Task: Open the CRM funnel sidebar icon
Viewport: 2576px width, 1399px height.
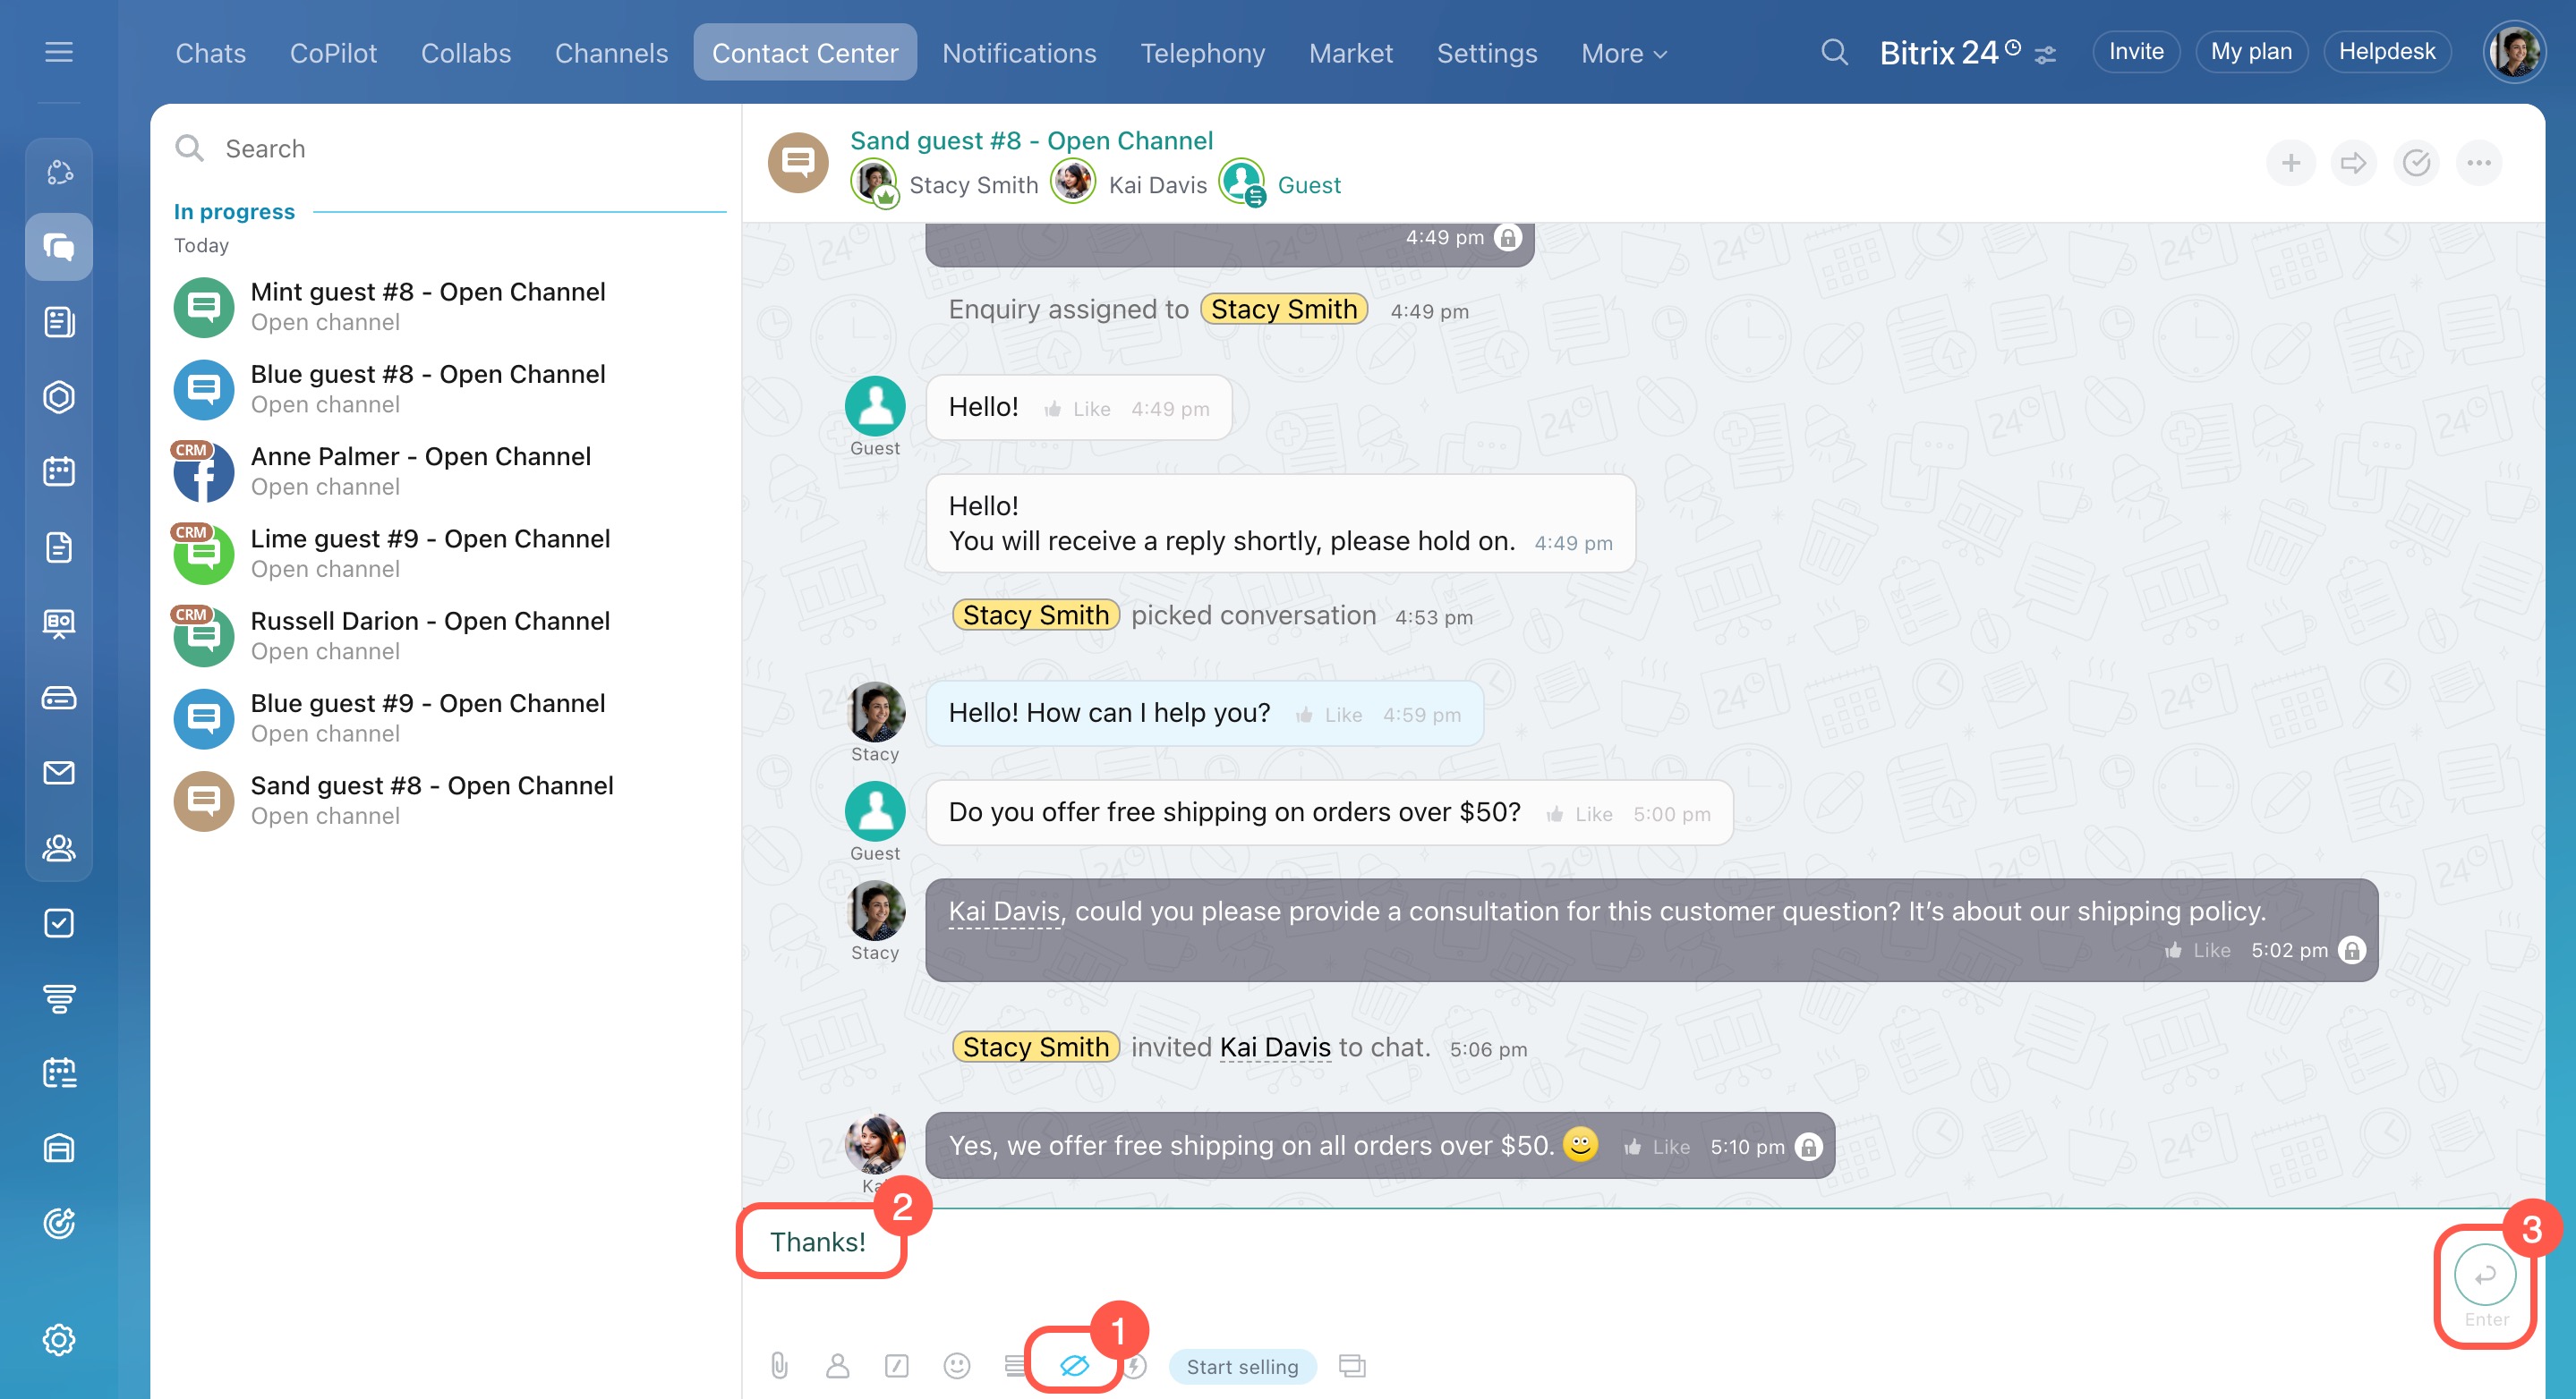Action: [59, 998]
